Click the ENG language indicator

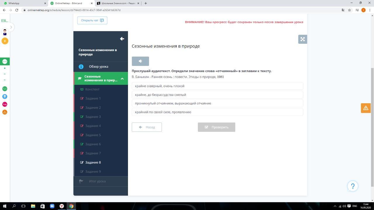point(355,206)
